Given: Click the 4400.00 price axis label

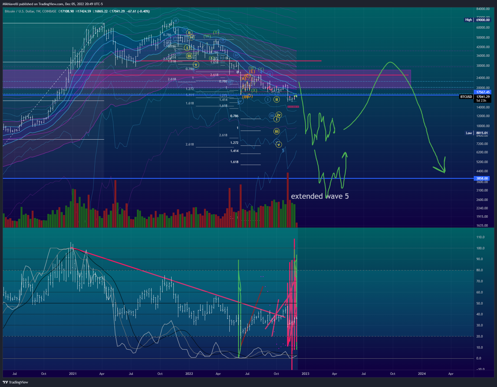Looking at the screenshot, I should coord(482,171).
